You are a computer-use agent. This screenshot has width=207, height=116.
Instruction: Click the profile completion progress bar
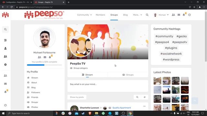pos(44,65)
